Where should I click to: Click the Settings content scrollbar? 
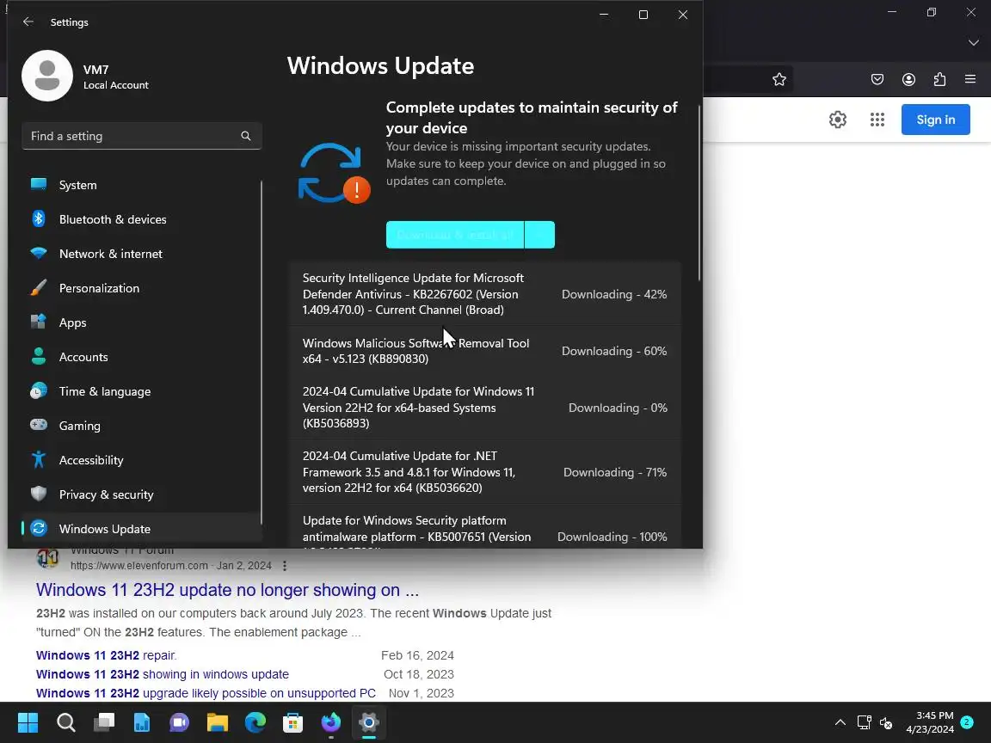699,193
